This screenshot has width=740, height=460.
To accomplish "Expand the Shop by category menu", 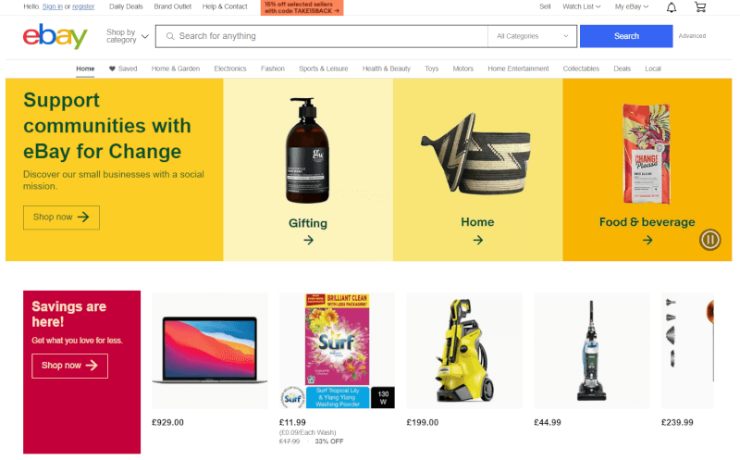I will [x=127, y=36].
